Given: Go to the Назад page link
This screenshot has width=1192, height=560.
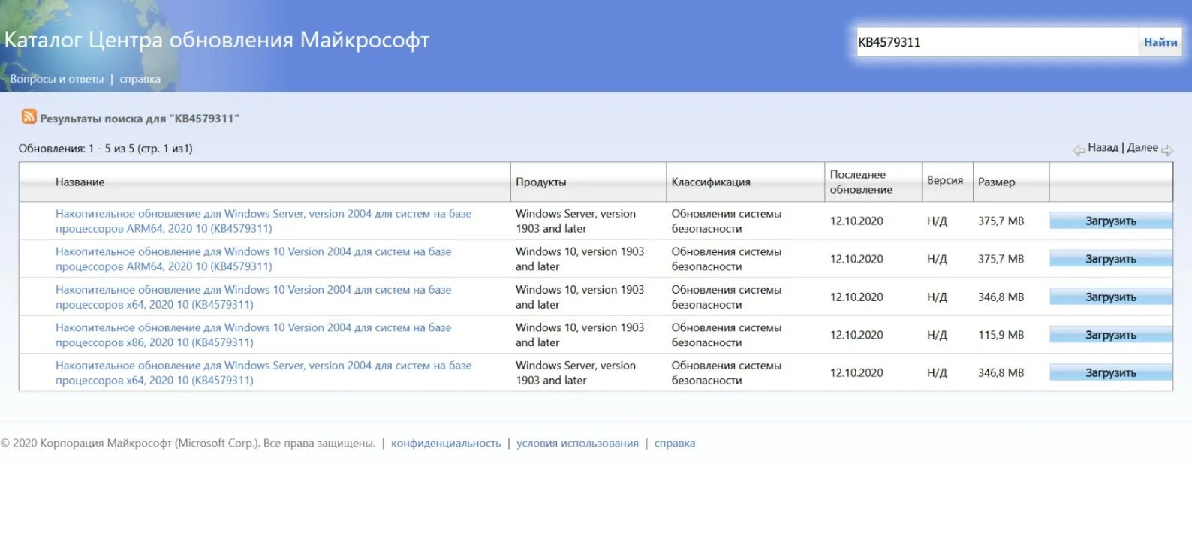Looking at the screenshot, I should tap(1103, 147).
